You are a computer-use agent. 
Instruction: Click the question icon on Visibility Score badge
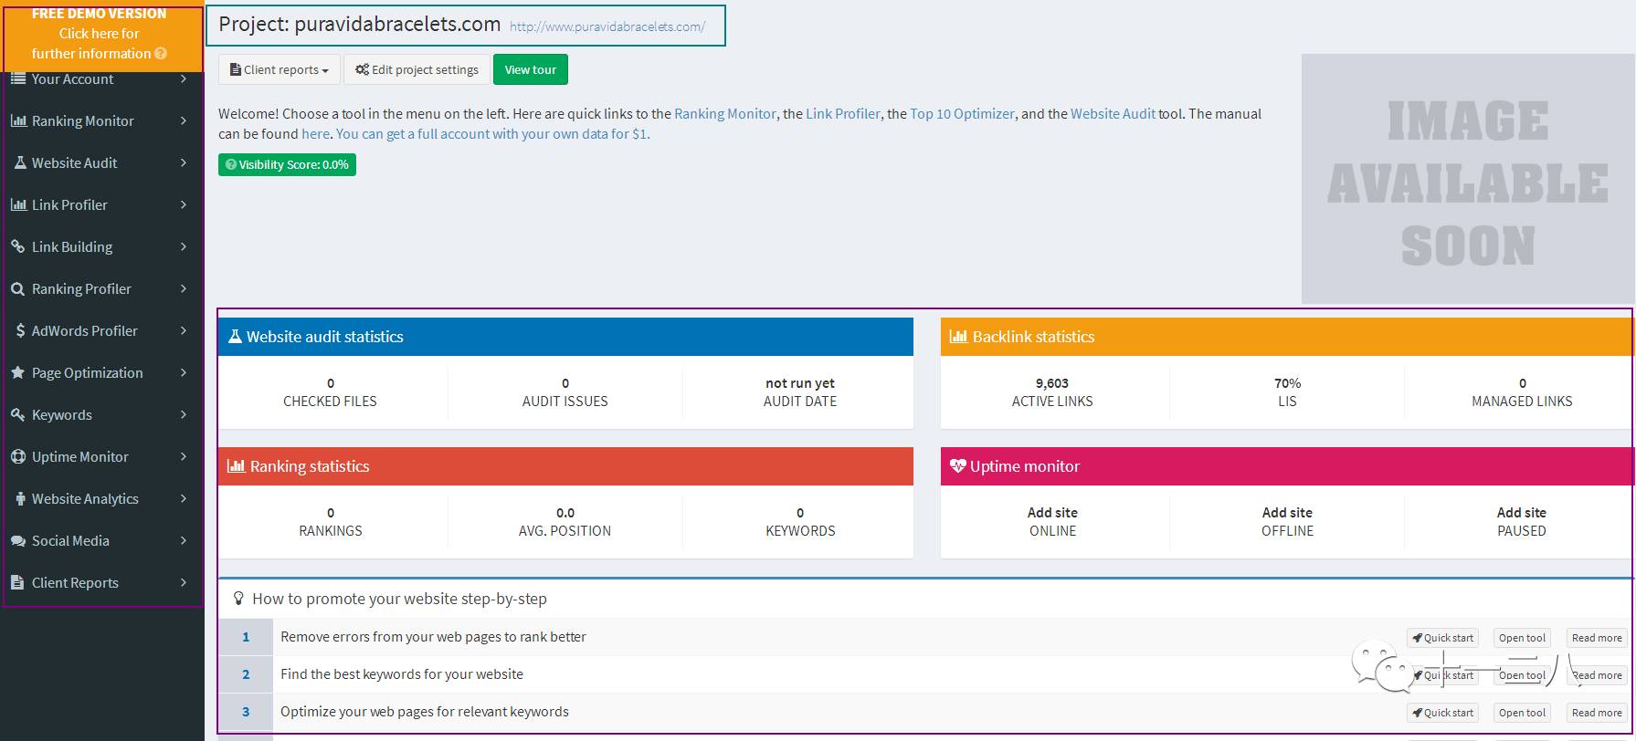(230, 165)
